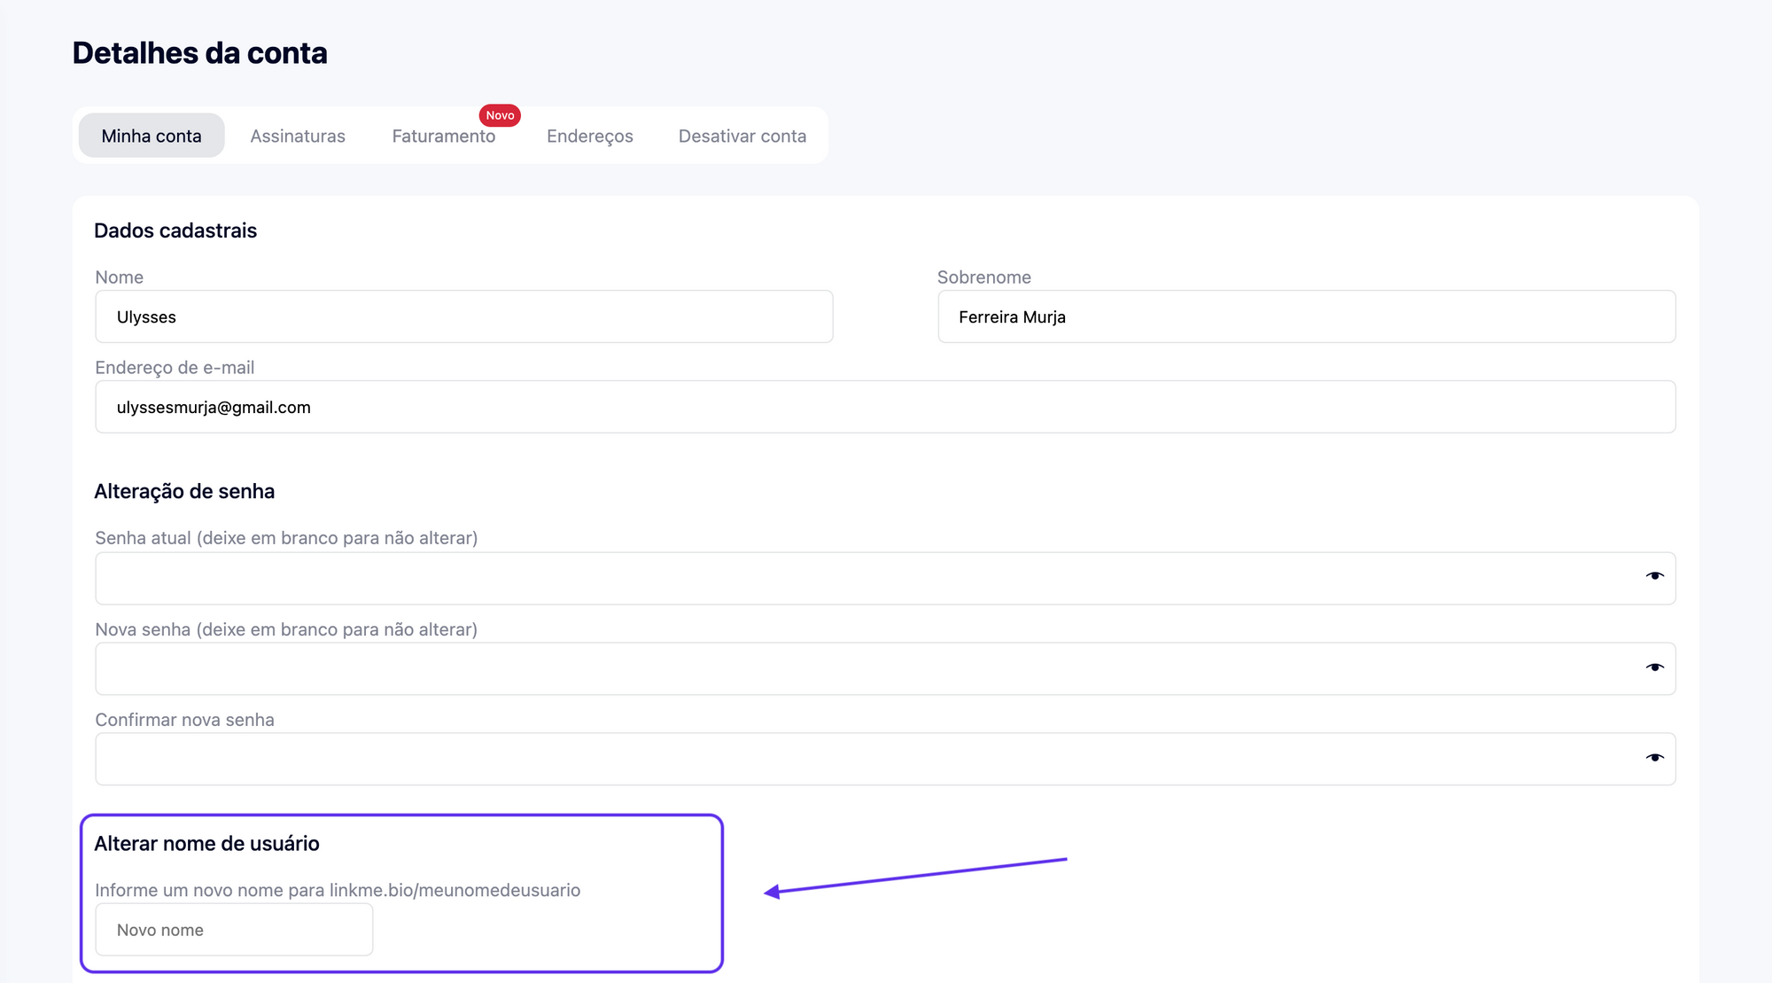The width and height of the screenshot is (1772, 983).
Task: Click the Dados cadastrais heading
Action: (175, 230)
